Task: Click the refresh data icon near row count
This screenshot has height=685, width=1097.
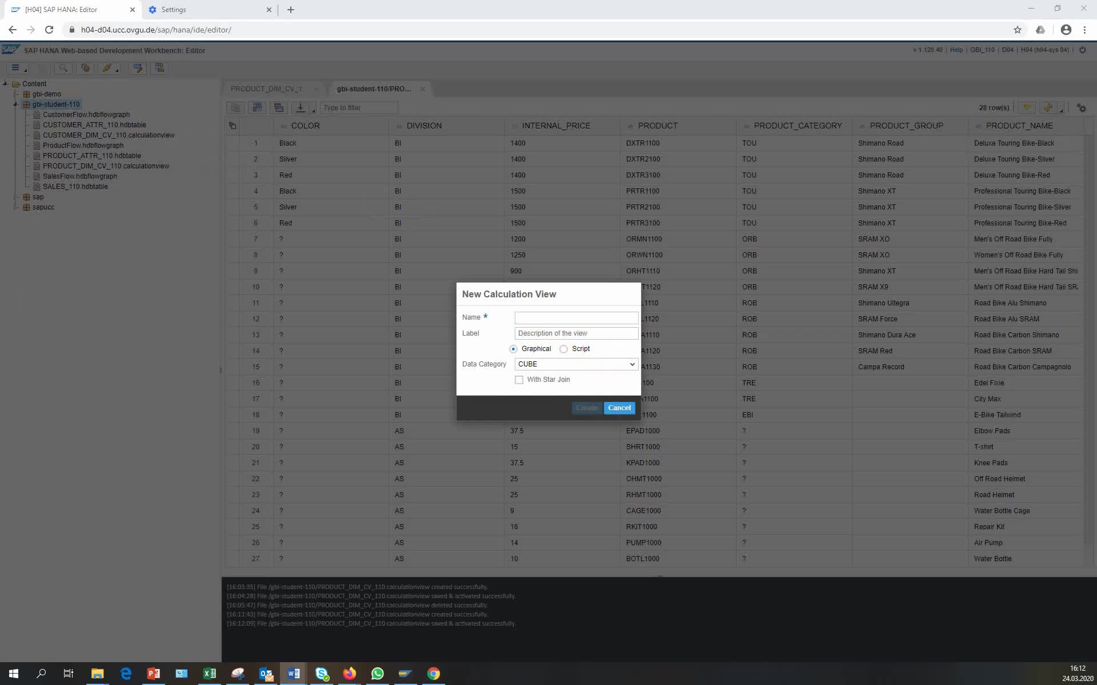Action: coord(1048,107)
